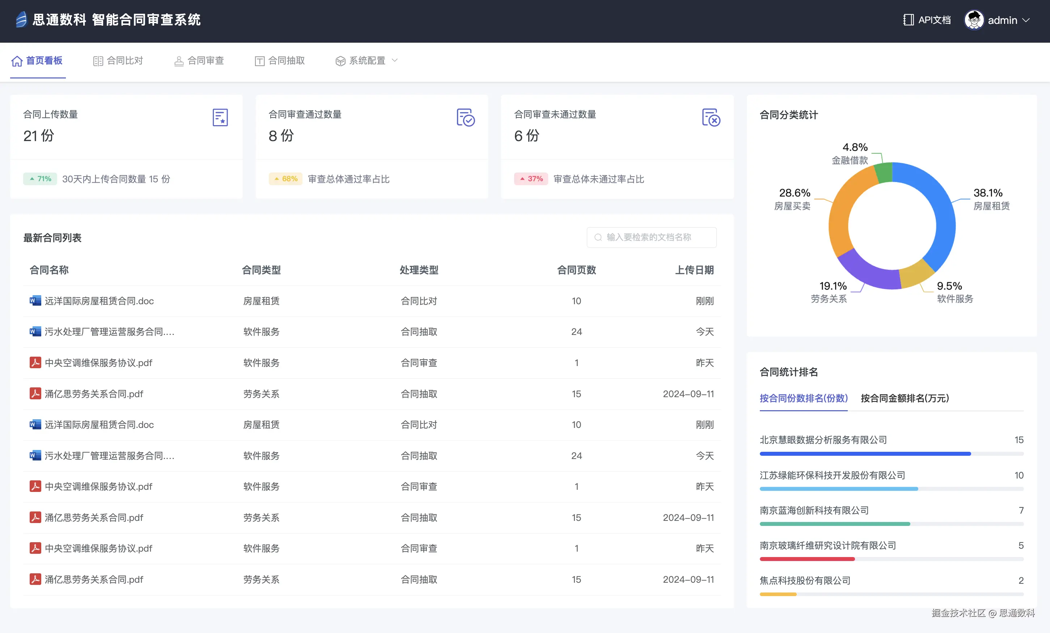Go to the 合同审查 navigation tab
Screen dimensions: 1050x633
[x=199, y=60]
